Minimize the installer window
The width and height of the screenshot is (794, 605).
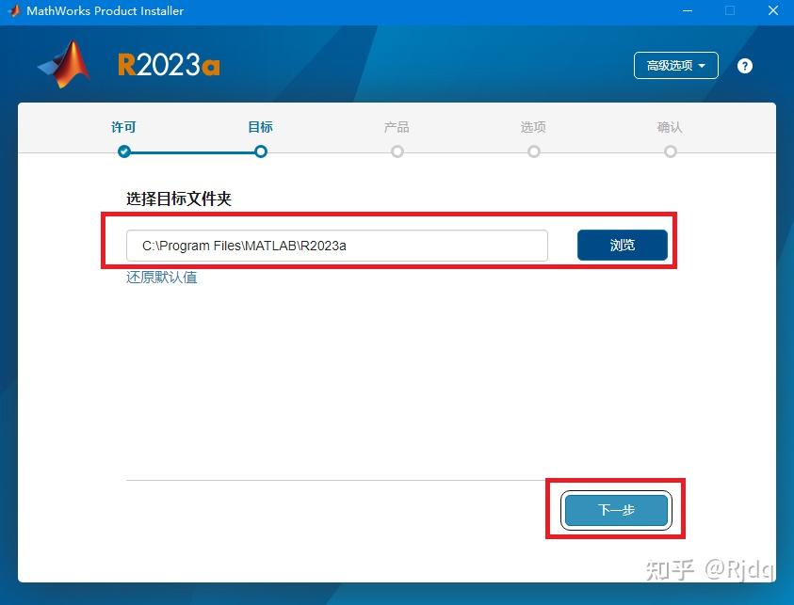688,11
